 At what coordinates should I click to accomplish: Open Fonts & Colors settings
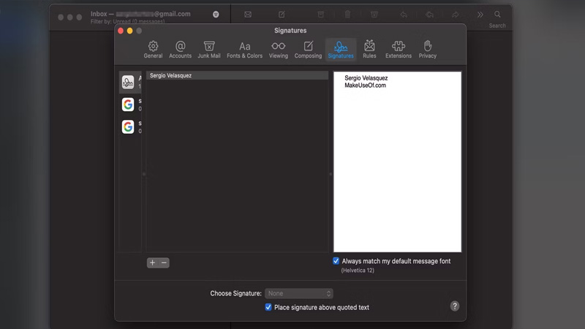pos(244,50)
